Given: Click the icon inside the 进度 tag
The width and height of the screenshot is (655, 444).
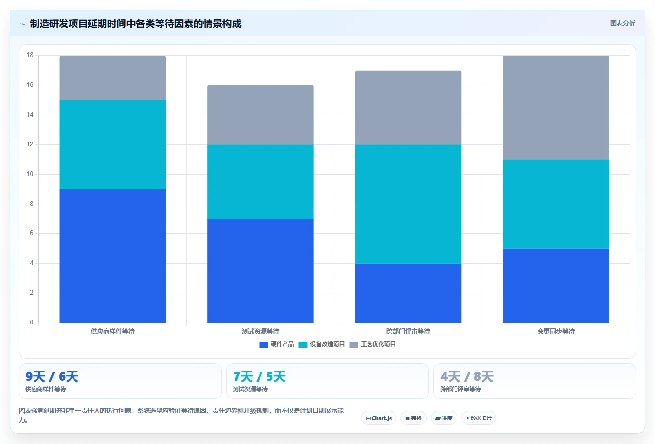Looking at the screenshot, I should [438, 419].
